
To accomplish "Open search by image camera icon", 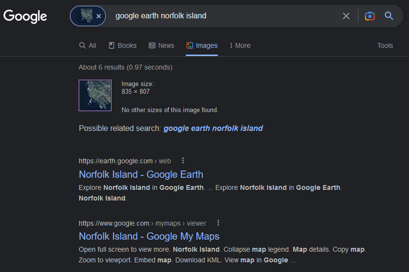I will pyautogui.click(x=369, y=16).
